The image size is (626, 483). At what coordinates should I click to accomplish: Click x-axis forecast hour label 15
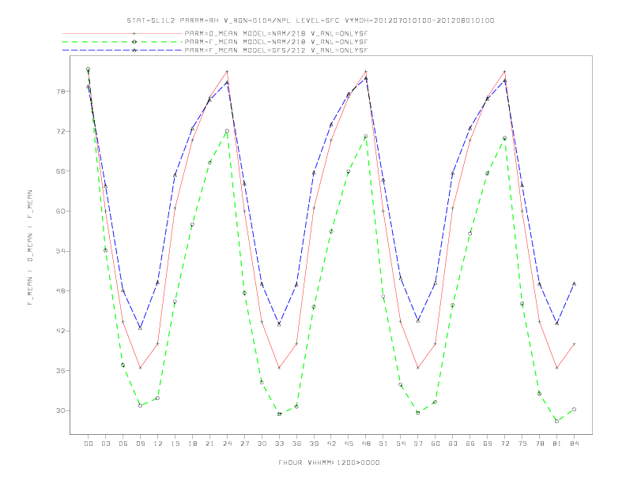pyautogui.click(x=175, y=444)
